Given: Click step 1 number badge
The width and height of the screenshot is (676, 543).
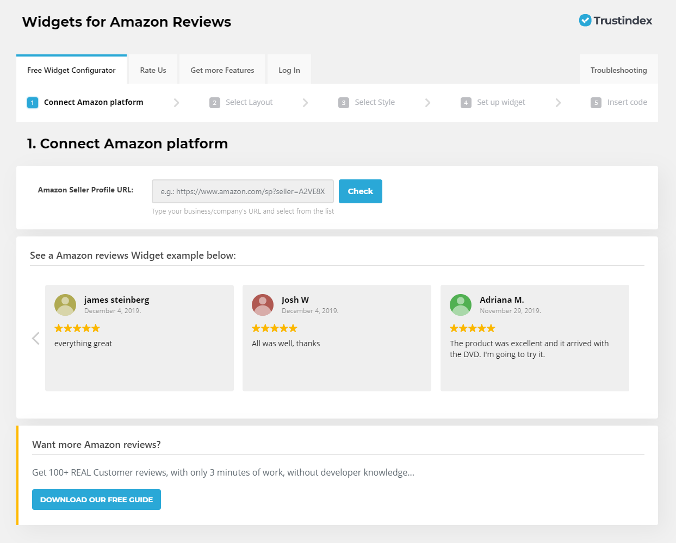Looking at the screenshot, I should tap(33, 102).
